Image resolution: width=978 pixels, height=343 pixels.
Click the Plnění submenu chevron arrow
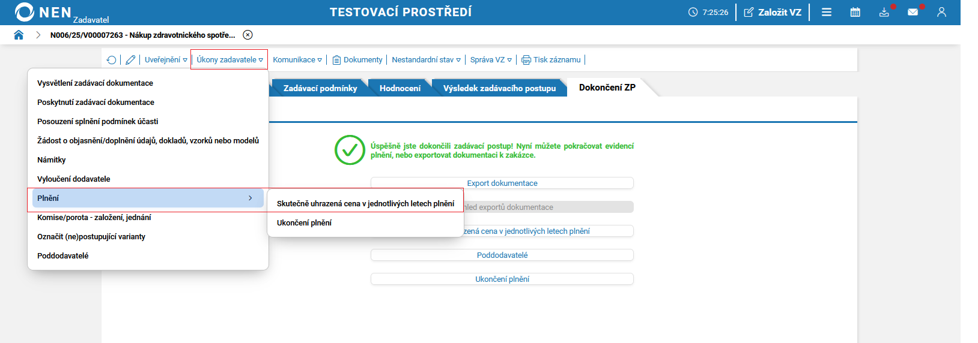coord(251,198)
